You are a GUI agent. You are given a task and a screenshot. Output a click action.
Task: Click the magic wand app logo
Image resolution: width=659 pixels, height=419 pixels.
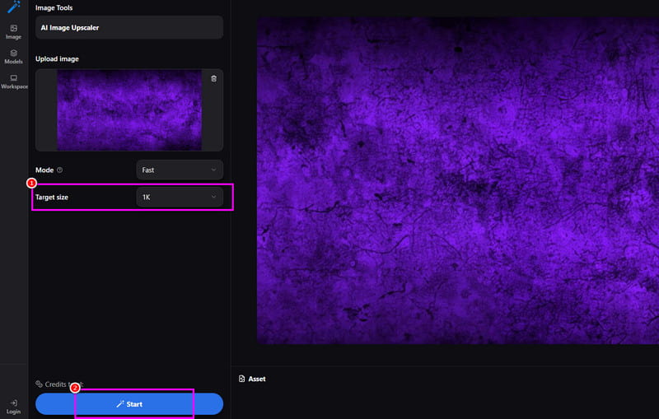pyautogui.click(x=13, y=7)
